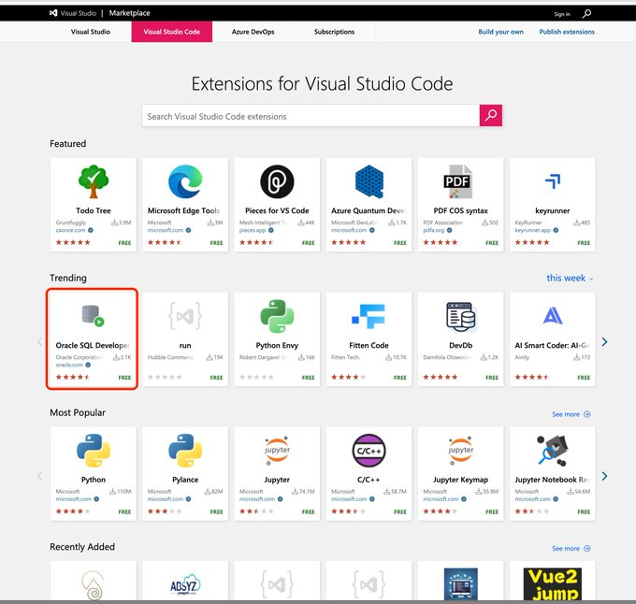
Task: Click the PDF COS syntax icon
Action: click(x=461, y=180)
